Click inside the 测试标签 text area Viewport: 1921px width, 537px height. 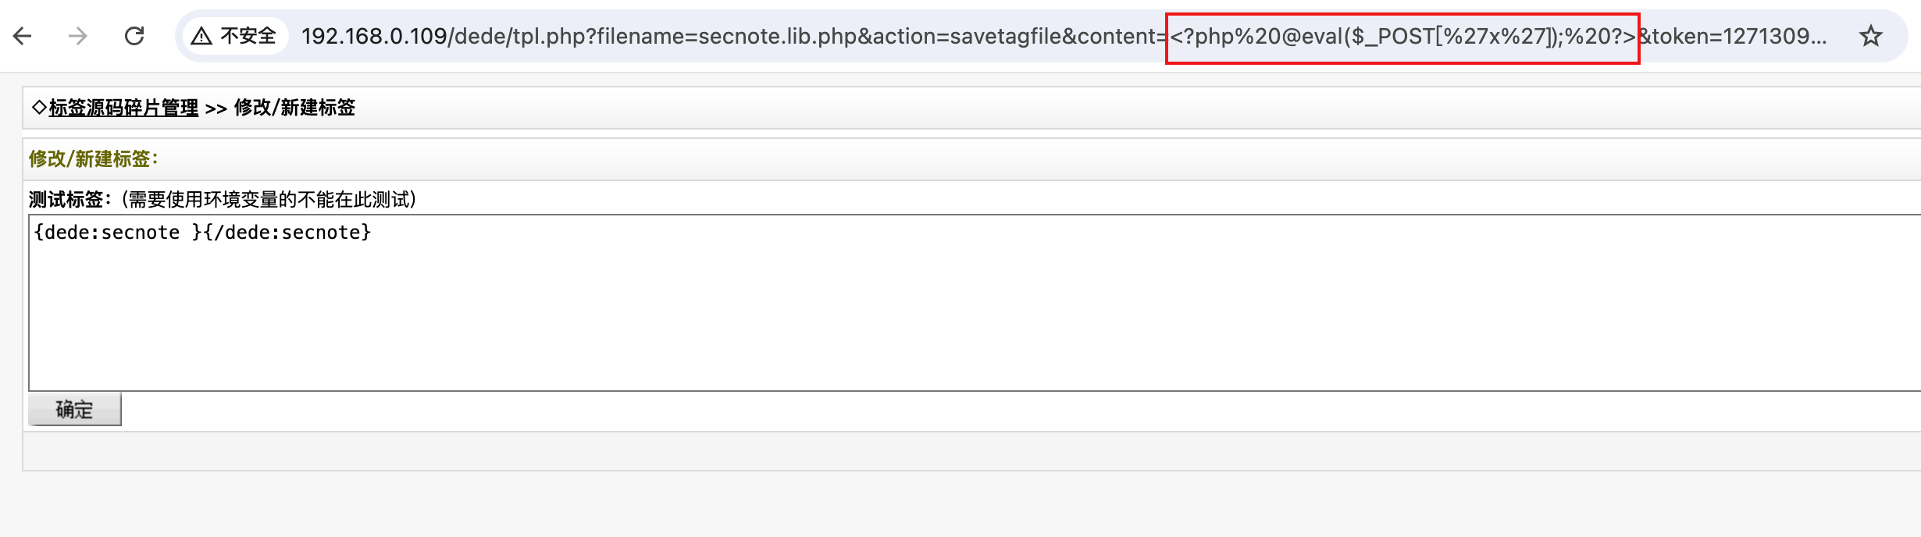tap(937, 312)
